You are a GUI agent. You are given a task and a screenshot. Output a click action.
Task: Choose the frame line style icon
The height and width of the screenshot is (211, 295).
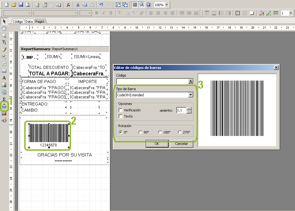click(x=276, y=13)
